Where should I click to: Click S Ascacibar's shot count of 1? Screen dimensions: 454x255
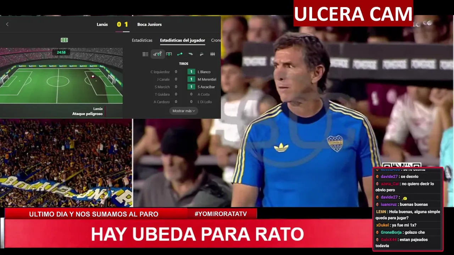pos(191,87)
